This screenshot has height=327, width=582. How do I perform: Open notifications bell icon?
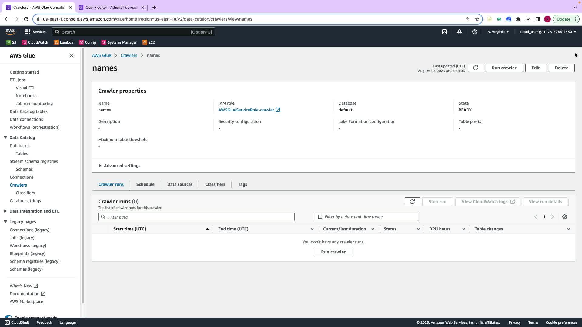tap(460, 32)
